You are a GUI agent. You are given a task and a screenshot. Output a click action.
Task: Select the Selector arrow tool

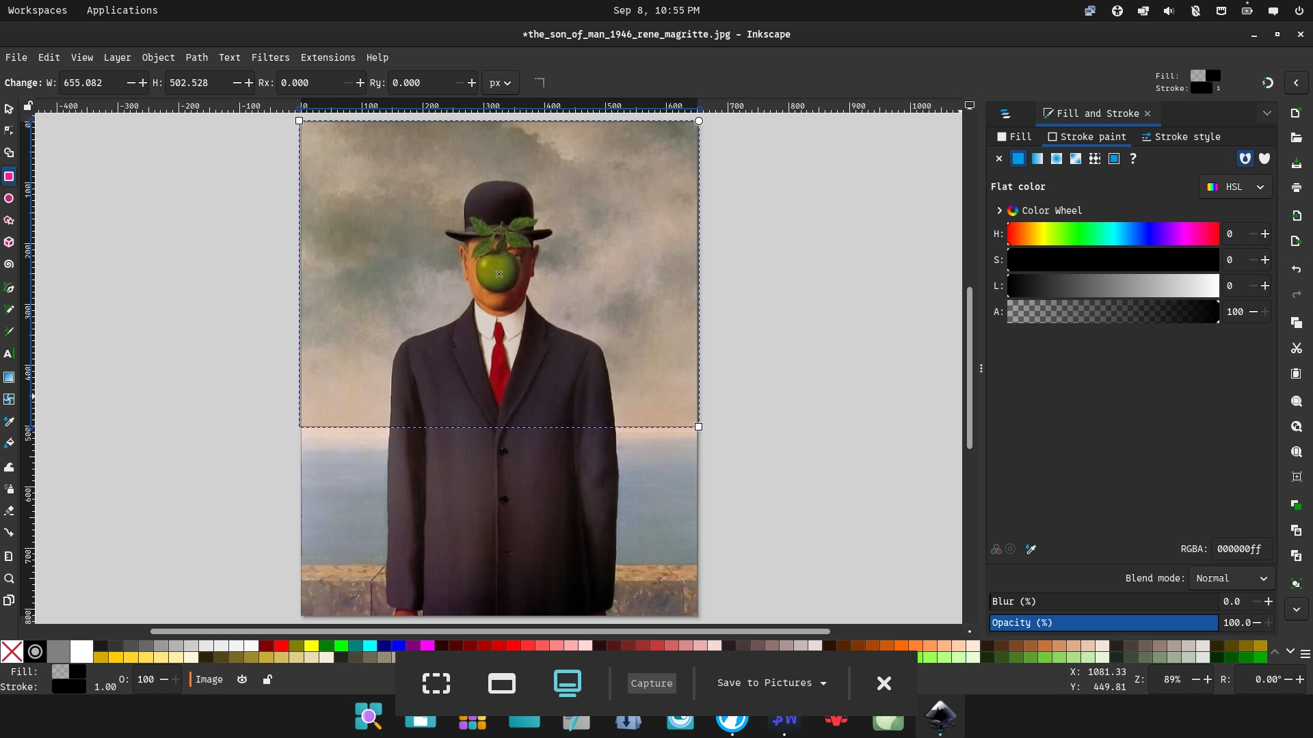coord(9,109)
